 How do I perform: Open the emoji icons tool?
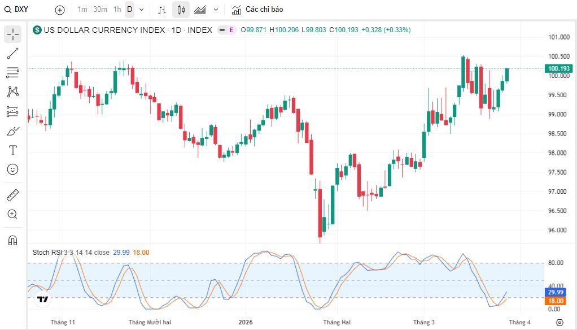(x=13, y=170)
